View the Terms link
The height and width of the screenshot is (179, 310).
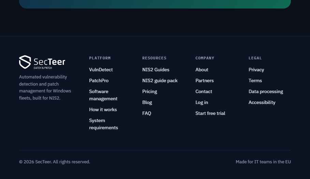coord(255,80)
